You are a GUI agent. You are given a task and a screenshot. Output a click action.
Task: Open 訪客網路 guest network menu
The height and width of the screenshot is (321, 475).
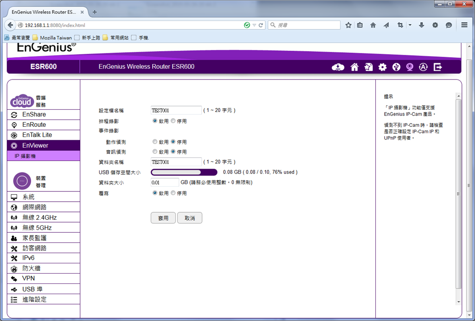point(43,248)
